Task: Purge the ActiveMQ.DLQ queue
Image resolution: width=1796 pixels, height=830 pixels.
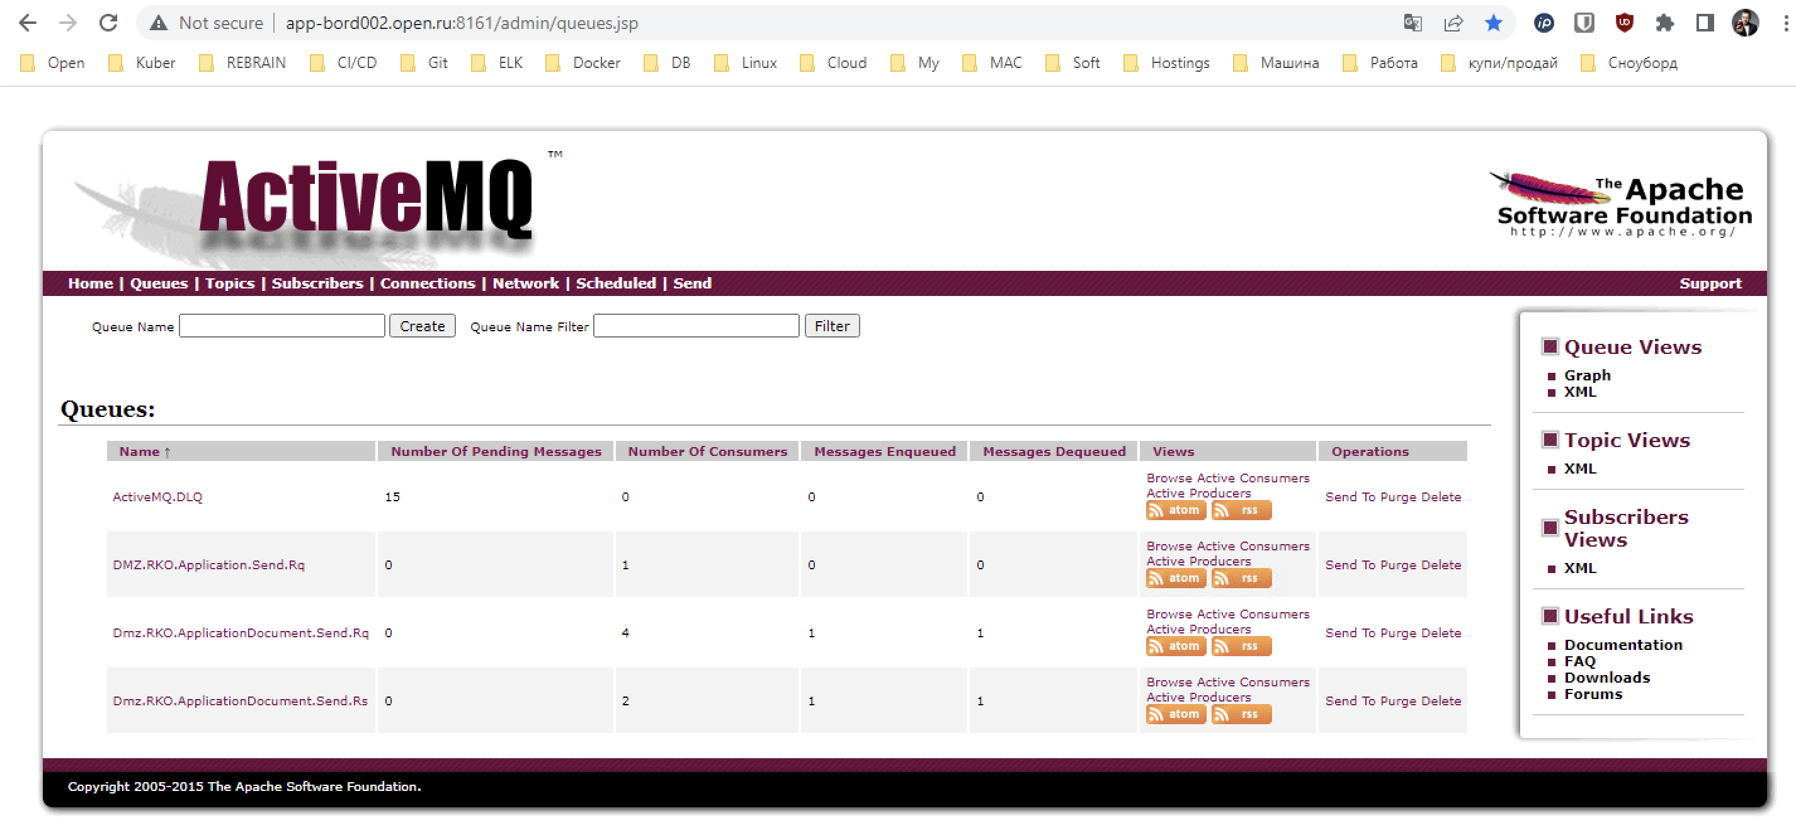Action: click(1398, 497)
